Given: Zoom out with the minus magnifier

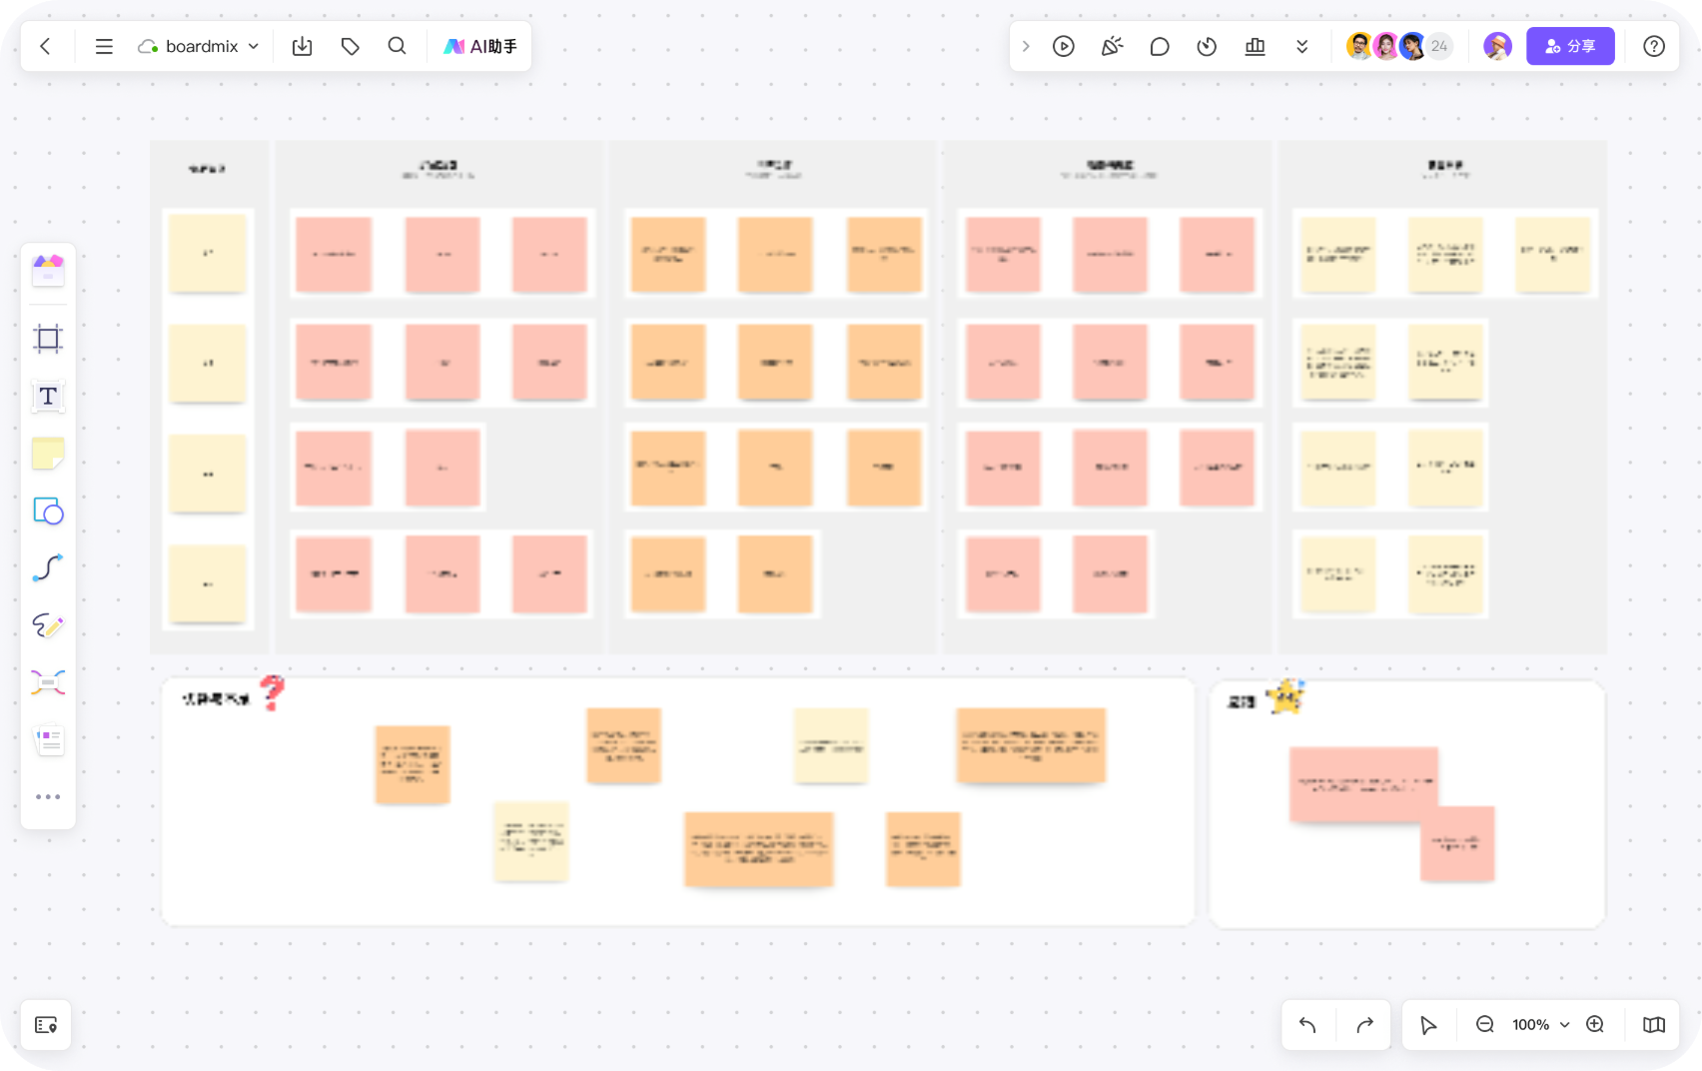Looking at the screenshot, I should (x=1485, y=1025).
